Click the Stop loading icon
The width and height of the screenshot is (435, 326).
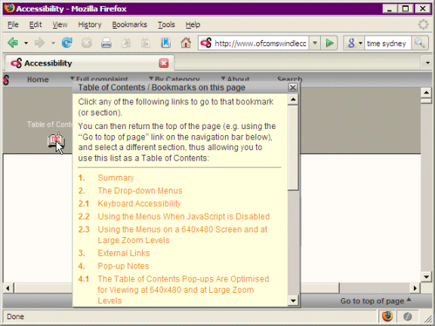87,43
